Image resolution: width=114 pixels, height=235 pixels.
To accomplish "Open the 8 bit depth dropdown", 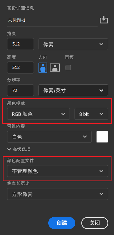I will click(x=91, y=114).
